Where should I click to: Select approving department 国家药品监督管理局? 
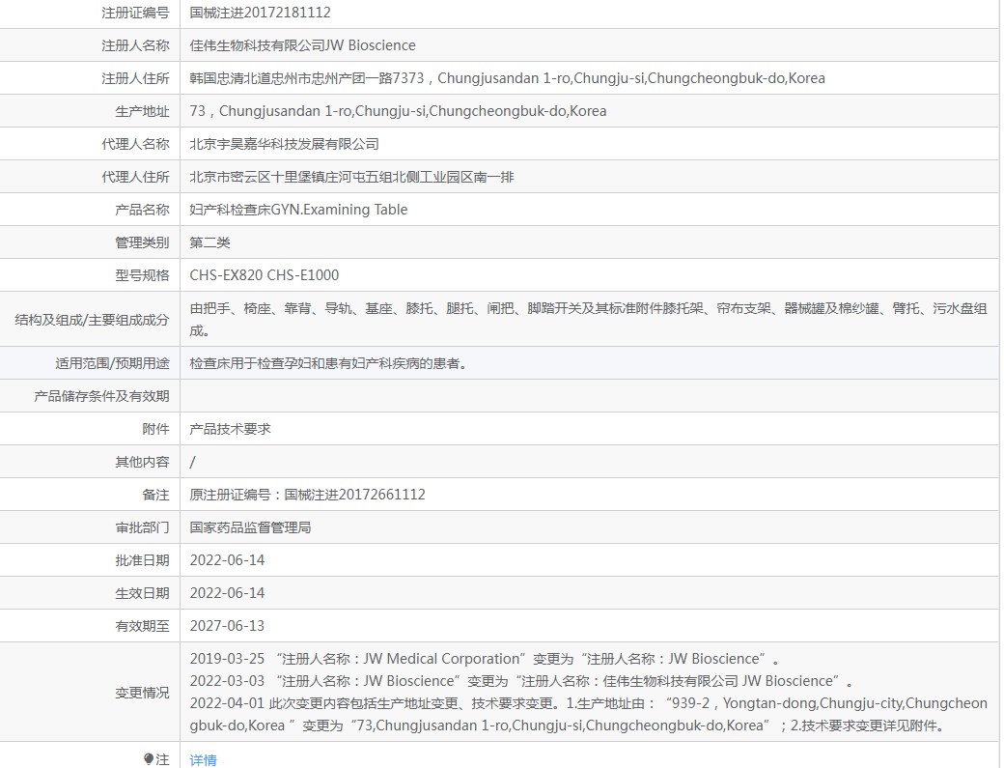click(x=250, y=527)
